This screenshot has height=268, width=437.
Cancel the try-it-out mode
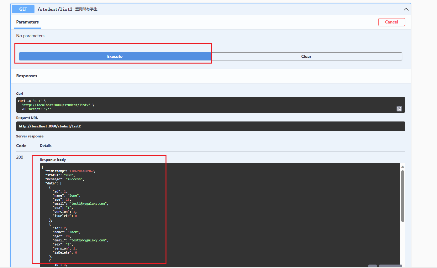click(x=392, y=22)
